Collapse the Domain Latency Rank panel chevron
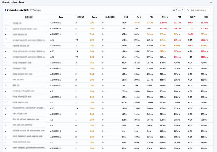The width and height of the screenshot is (217, 152). click(x=211, y=2)
